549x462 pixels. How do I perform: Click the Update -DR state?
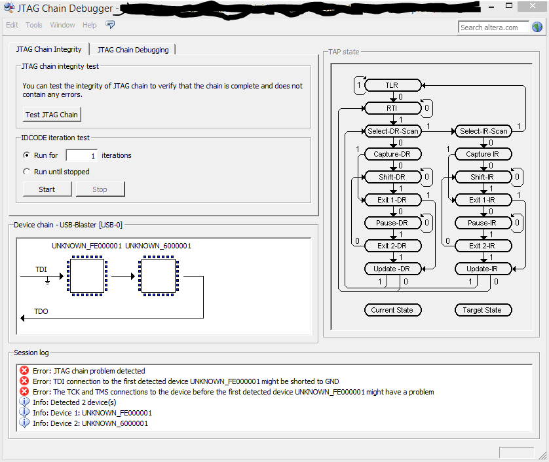[392, 269]
